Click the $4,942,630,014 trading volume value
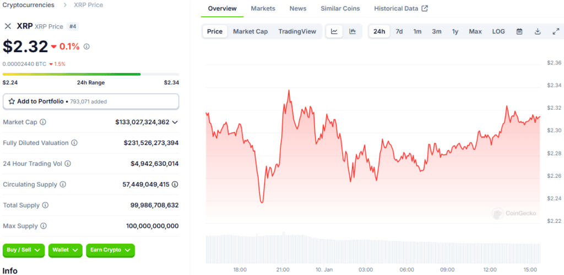This screenshot has height=275, width=564. [x=155, y=164]
